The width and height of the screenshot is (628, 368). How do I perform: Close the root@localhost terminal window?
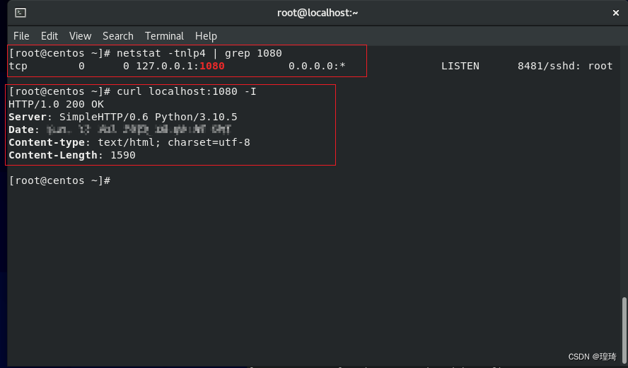pos(615,13)
